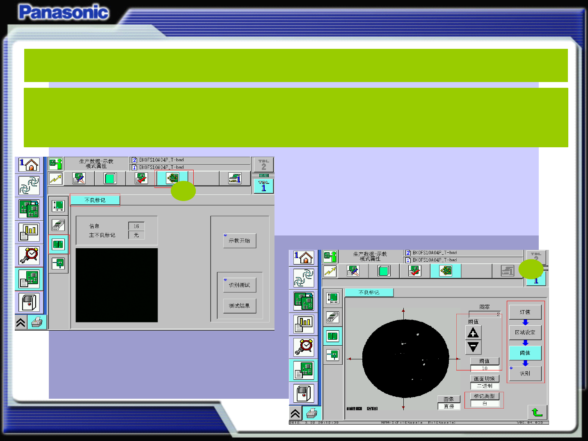Viewport: 588px width, 441px height.
Task: Expand the double chevron arrow in the left screenshot
Action: [x=21, y=322]
